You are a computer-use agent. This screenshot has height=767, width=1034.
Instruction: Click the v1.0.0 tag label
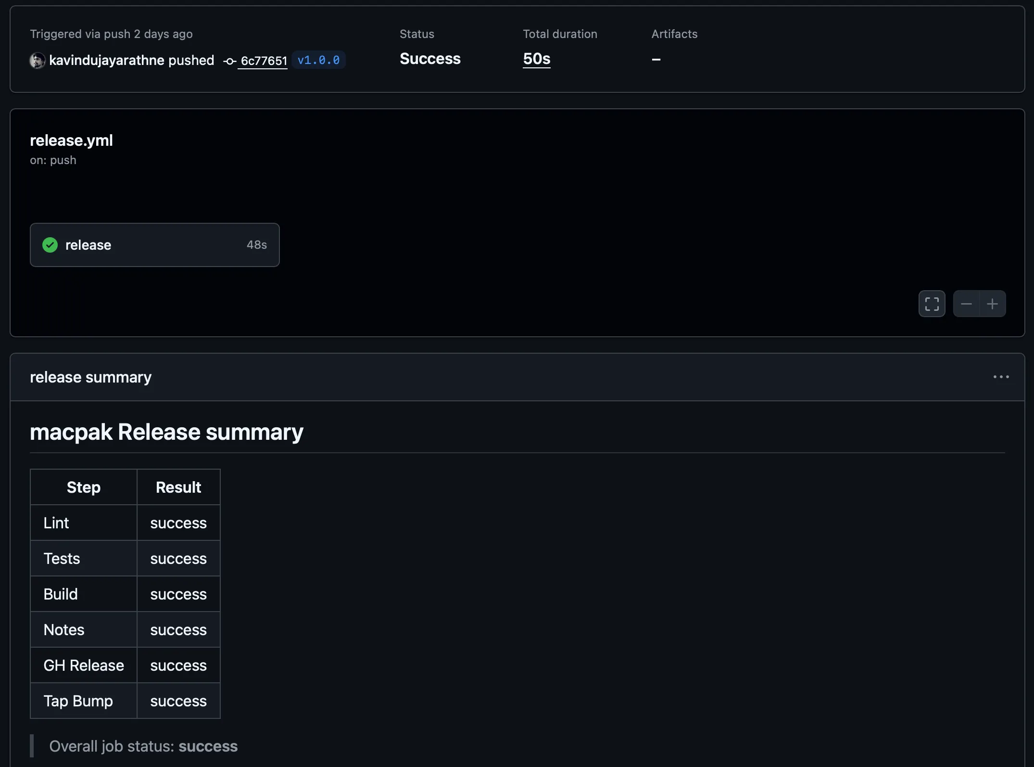(318, 60)
